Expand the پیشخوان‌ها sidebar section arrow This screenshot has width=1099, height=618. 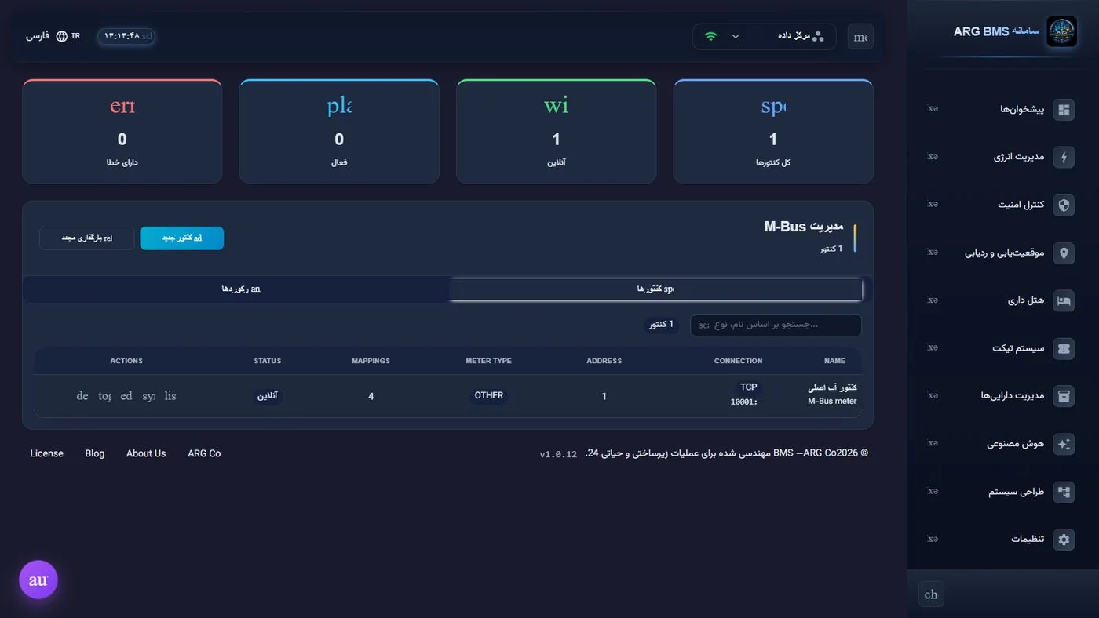click(933, 109)
